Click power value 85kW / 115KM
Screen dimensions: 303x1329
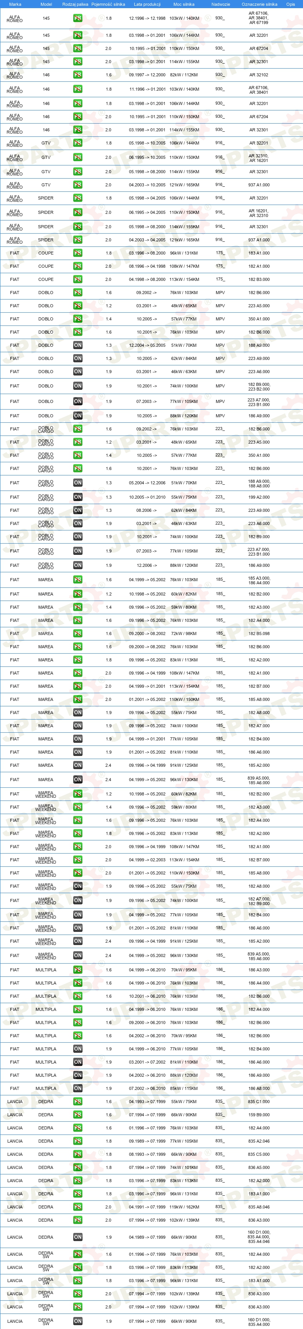click(184, 1088)
